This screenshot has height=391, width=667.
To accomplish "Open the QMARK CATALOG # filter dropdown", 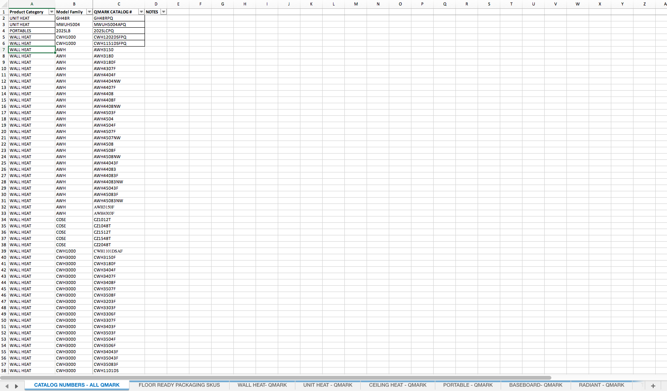I will (x=141, y=12).
